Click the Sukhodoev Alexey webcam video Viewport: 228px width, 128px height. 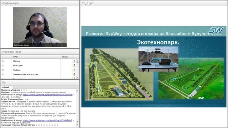[x=40, y=27]
